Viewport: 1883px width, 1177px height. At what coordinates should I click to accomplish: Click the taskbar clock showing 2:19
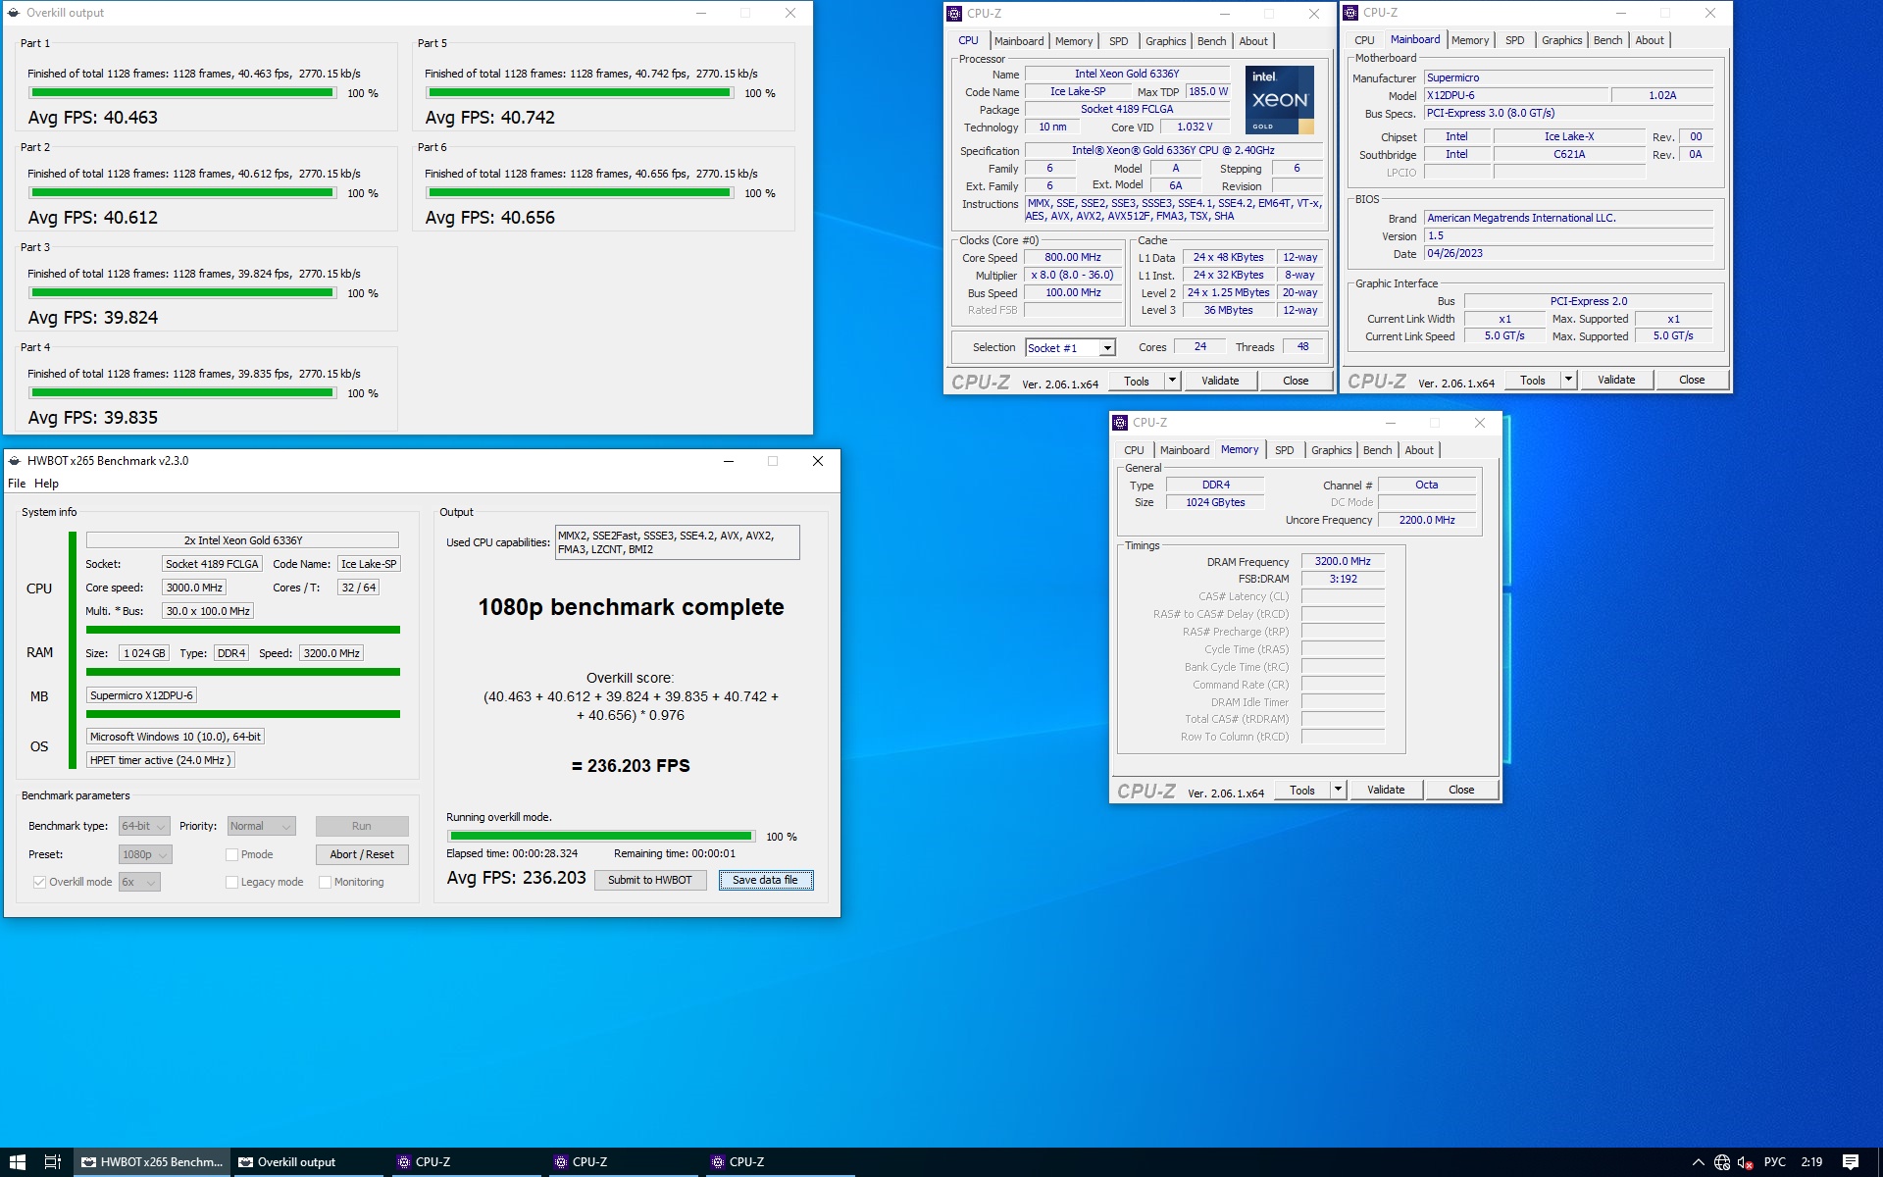click(x=1811, y=1162)
